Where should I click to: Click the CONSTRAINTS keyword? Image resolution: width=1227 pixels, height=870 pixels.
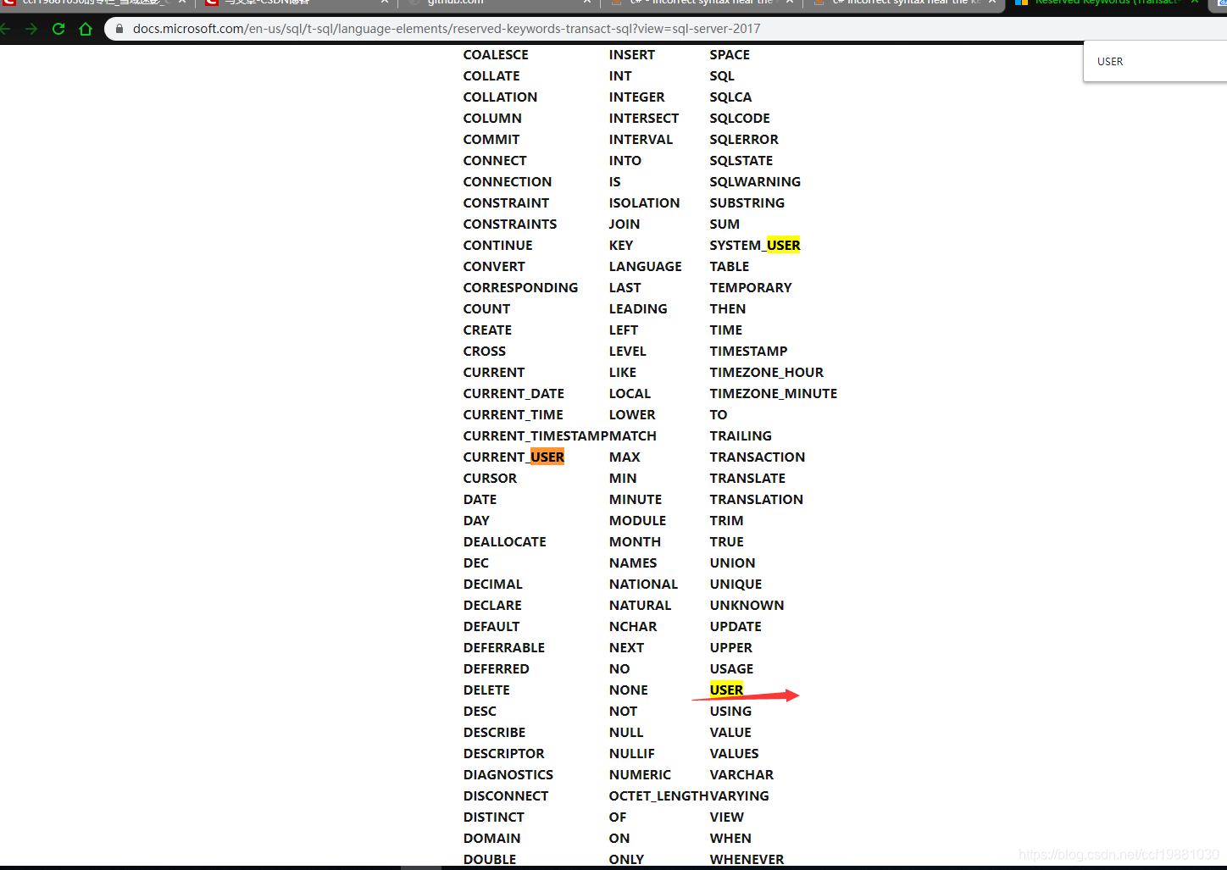pyautogui.click(x=510, y=224)
